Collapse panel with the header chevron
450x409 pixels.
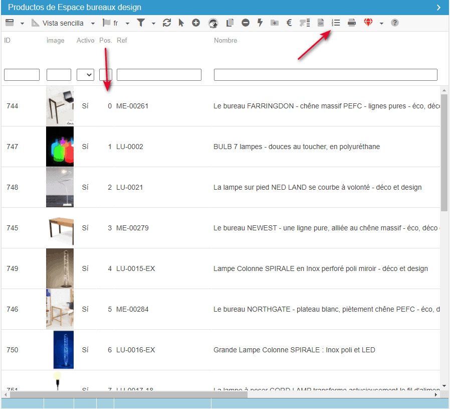click(438, 8)
